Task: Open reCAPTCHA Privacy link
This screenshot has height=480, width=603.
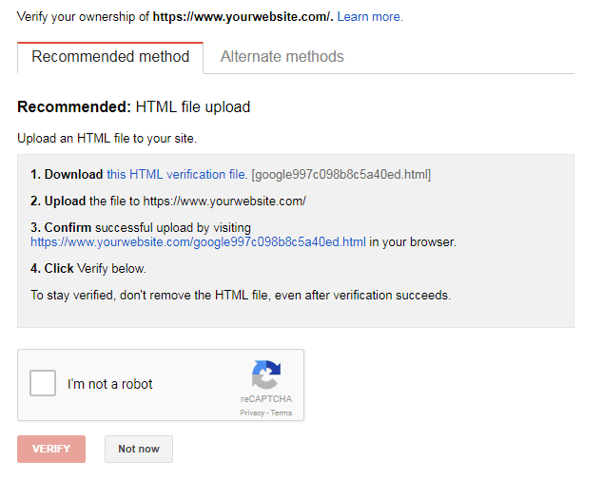Action: (x=252, y=413)
